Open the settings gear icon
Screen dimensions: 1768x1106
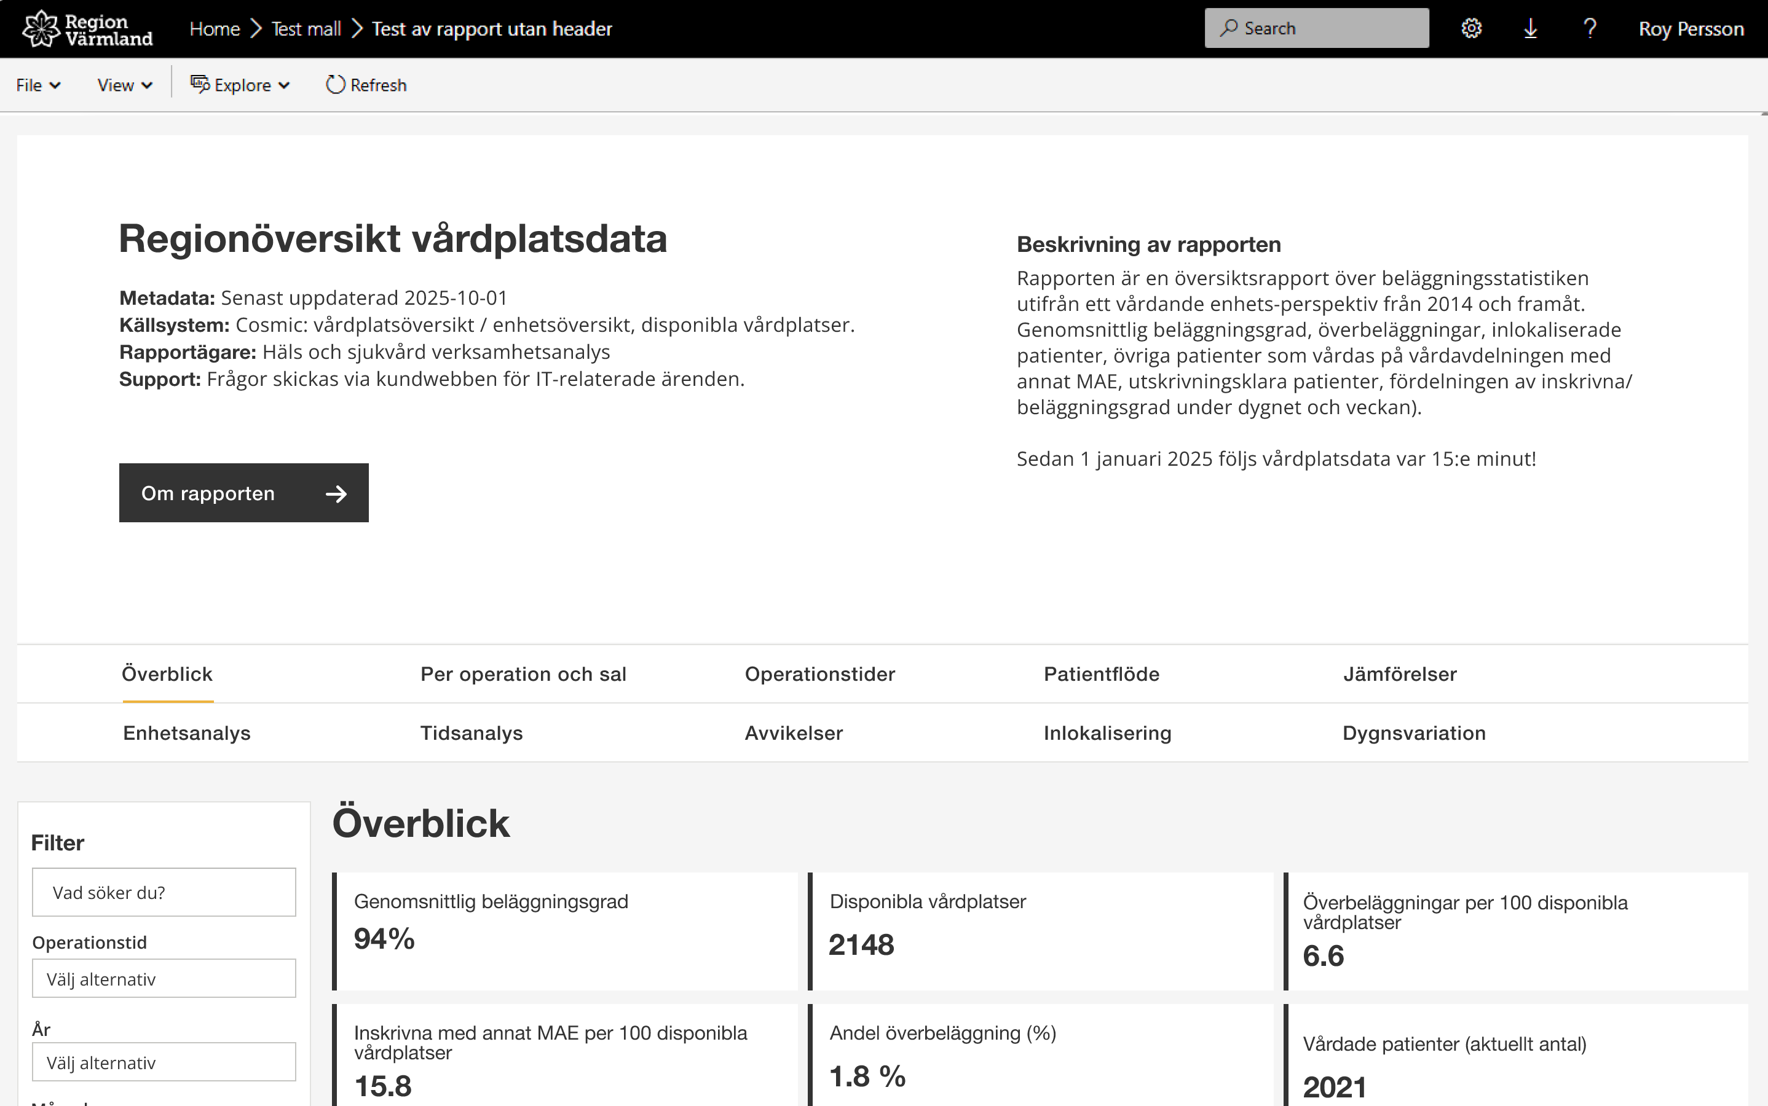click(1471, 28)
